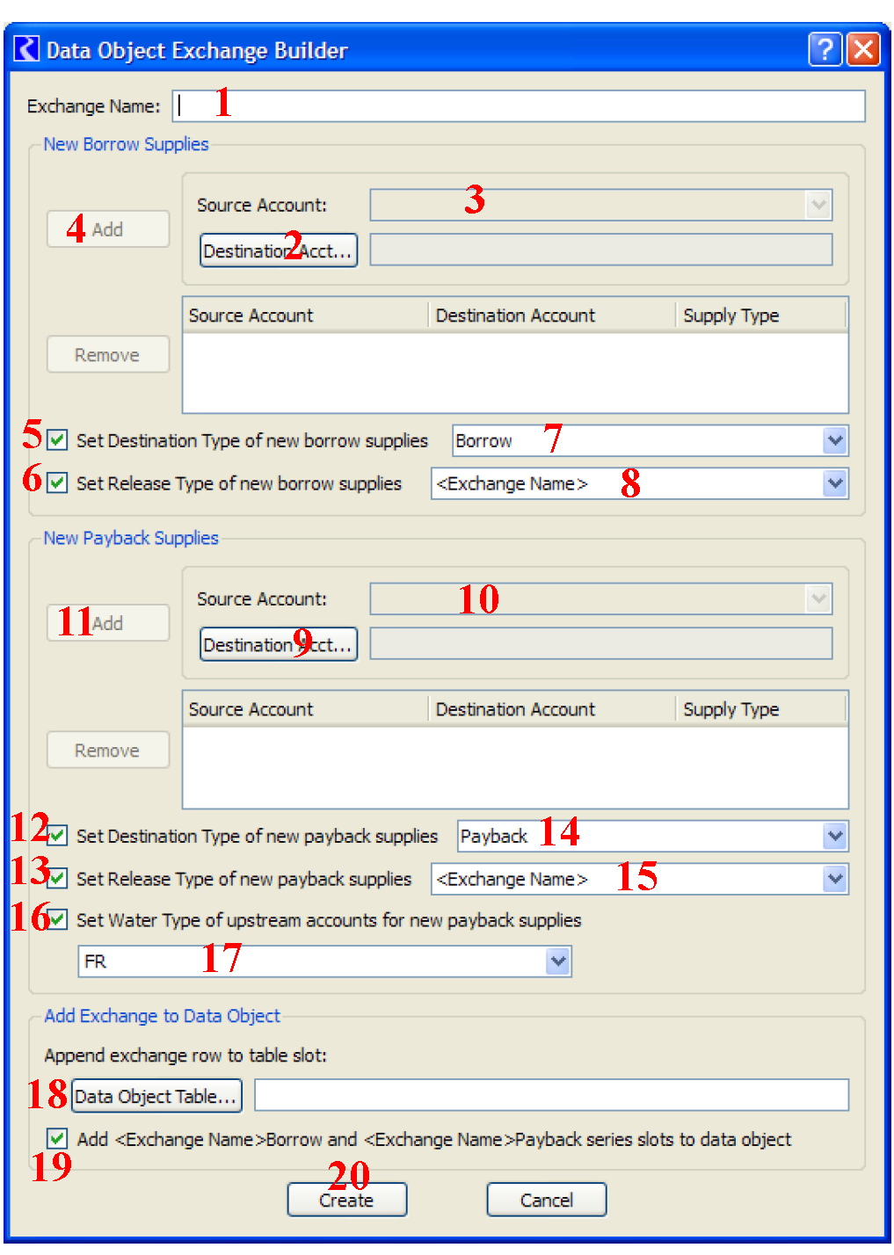Click Destination Acct button in New Borrow Supplies
The width and height of the screenshot is (894, 1255).
click(278, 250)
